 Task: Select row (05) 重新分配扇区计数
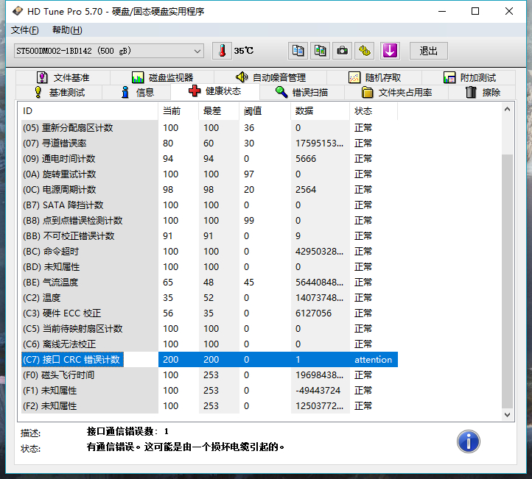(x=209, y=128)
